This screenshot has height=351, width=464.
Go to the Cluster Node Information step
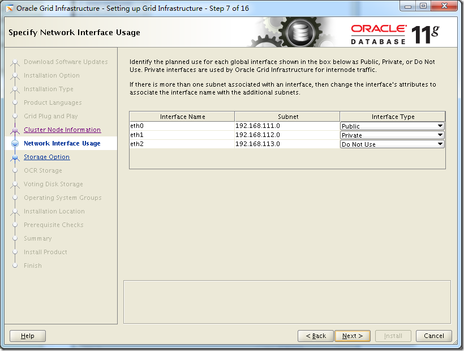coord(62,130)
